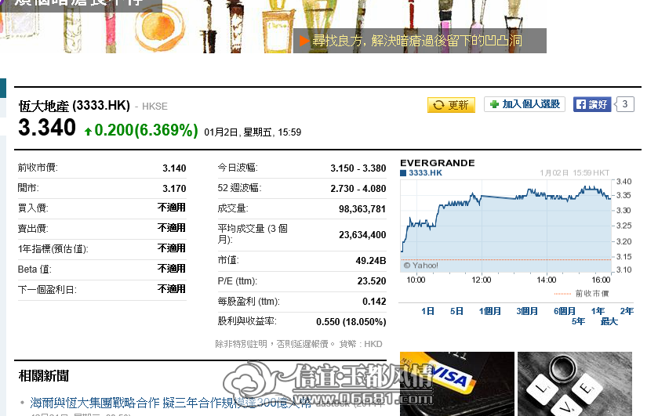This screenshot has height=416, width=658.
Task: Select the 5日 chart range
Action: tap(456, 311)
